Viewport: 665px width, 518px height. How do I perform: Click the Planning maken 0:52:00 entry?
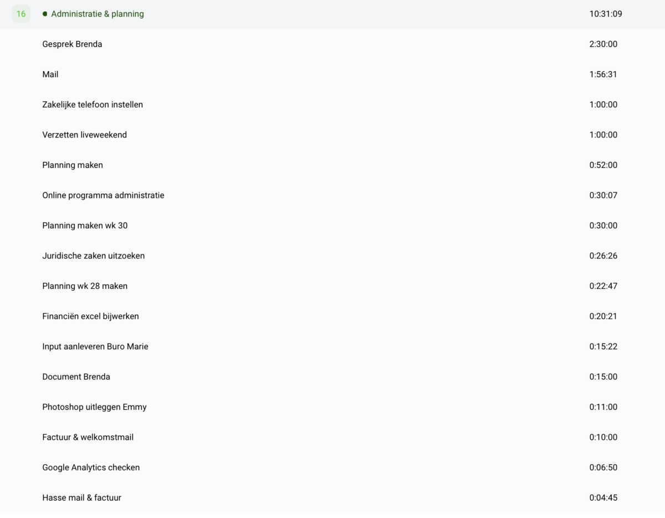pos(73,165)
